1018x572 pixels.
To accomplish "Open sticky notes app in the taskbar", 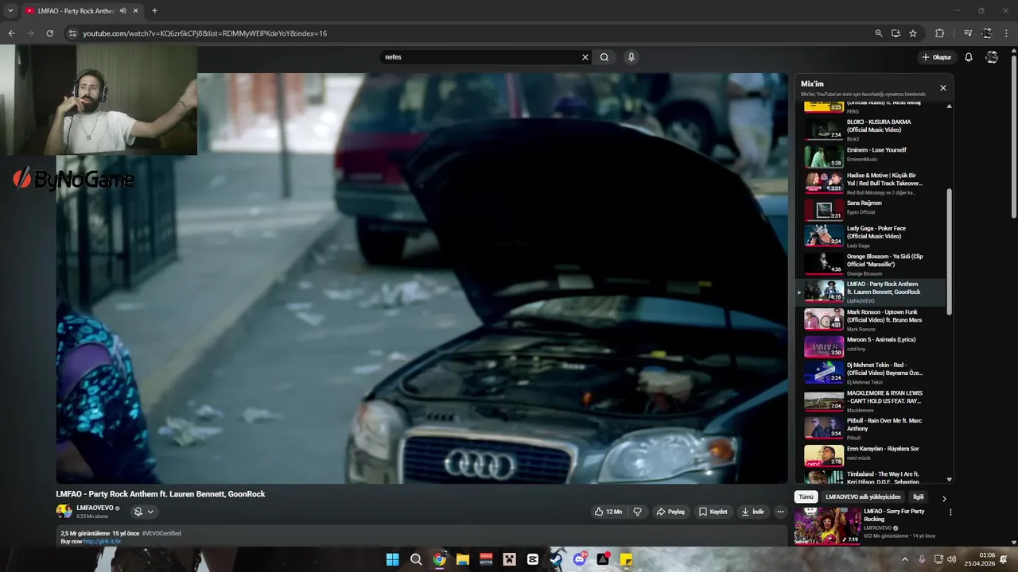I will (x=627, y=559).
